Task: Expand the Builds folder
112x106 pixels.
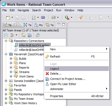Action: tap(11, 59)
